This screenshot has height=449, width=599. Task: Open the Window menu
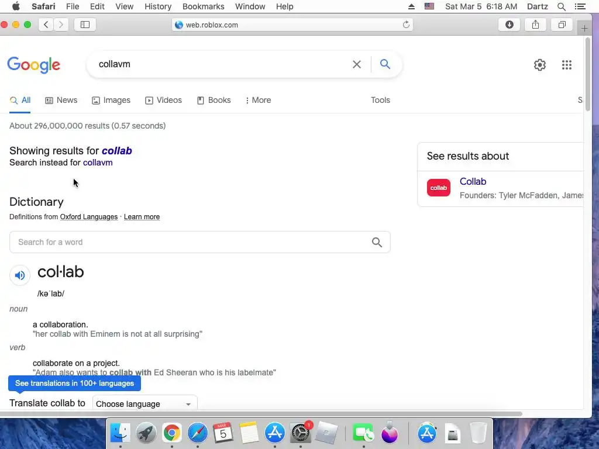coord(250,6)
